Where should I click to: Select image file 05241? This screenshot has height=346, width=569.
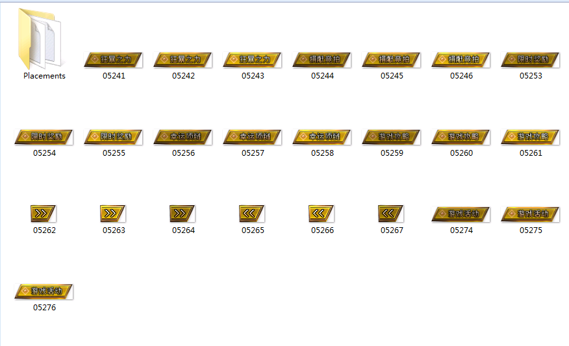114,60
